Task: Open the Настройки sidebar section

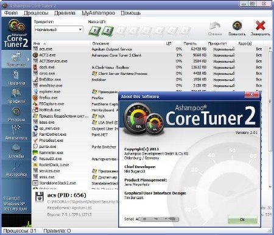Action: pos(16,169)
